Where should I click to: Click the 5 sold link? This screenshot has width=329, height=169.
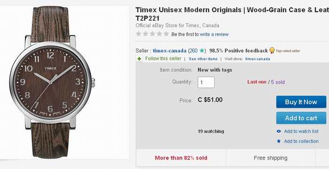coord(278,82)
